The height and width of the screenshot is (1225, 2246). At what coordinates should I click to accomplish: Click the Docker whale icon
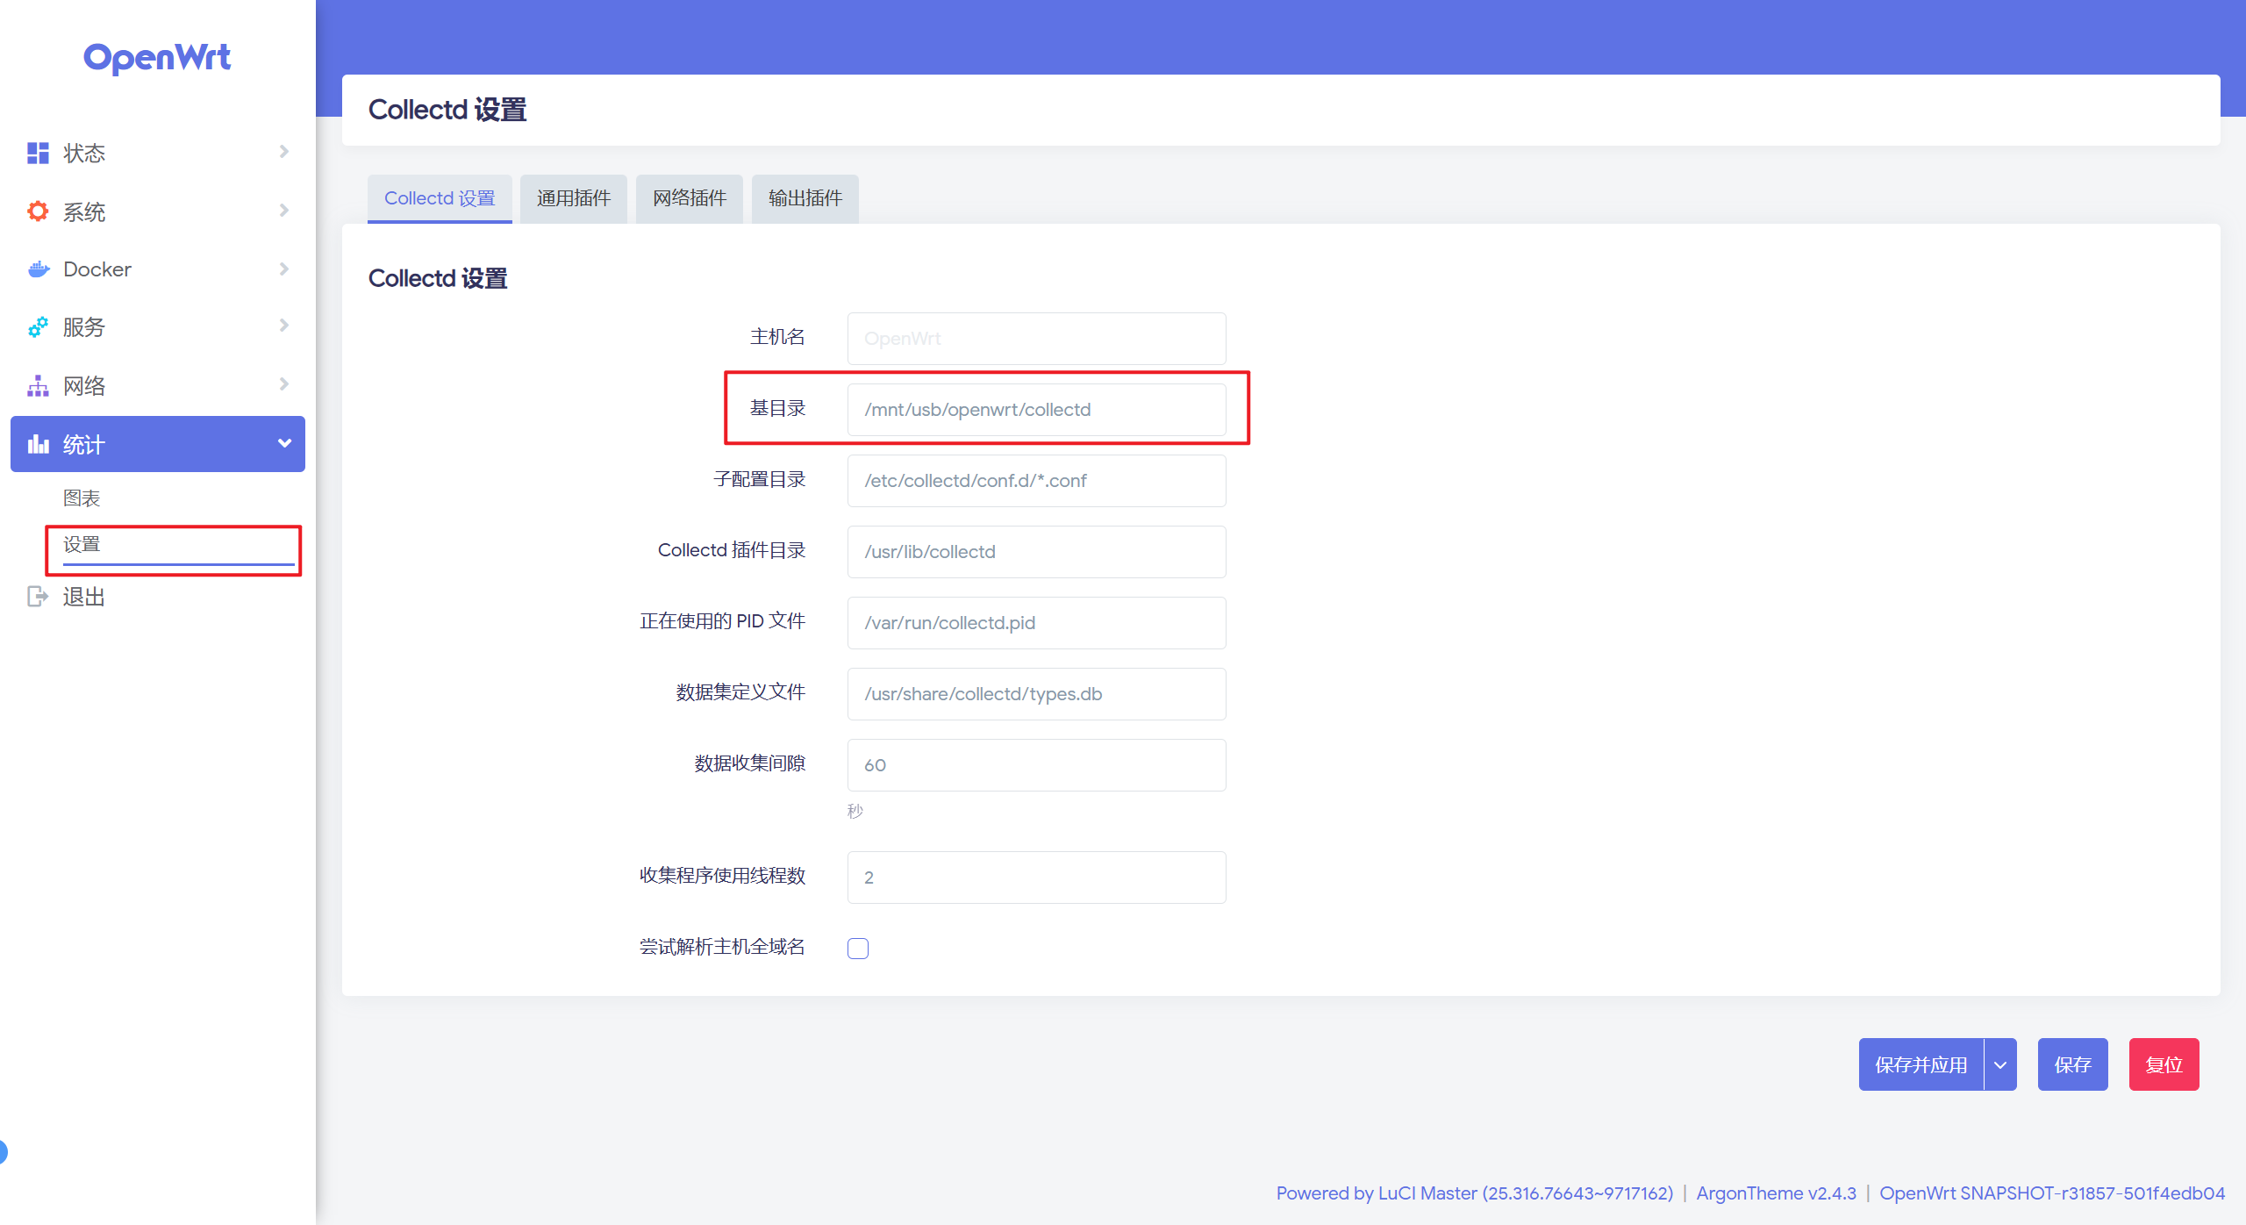pyautogui.click(x=38, y=269)
